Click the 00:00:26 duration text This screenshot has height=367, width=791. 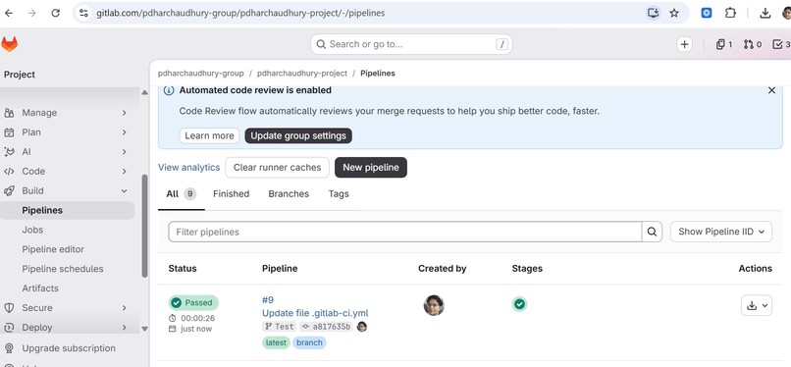point(198,318)
